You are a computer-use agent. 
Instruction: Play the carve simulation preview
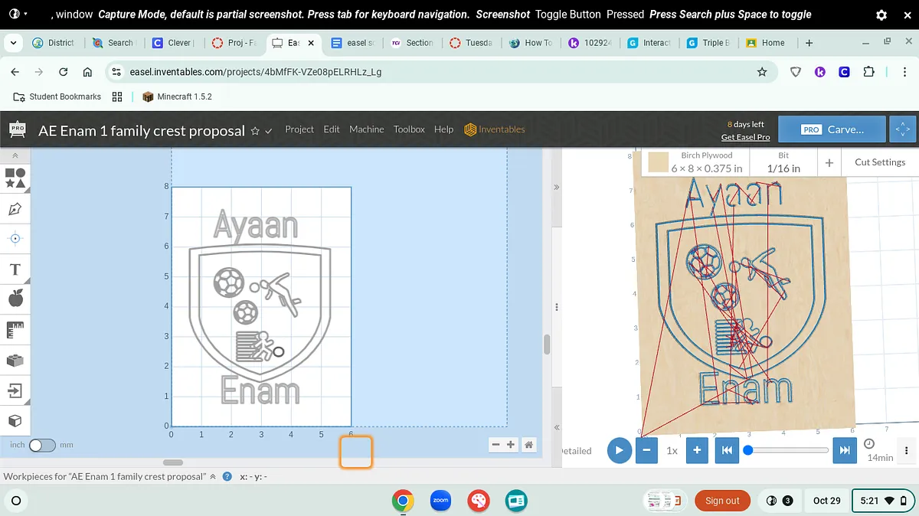(x=619, y=450)
